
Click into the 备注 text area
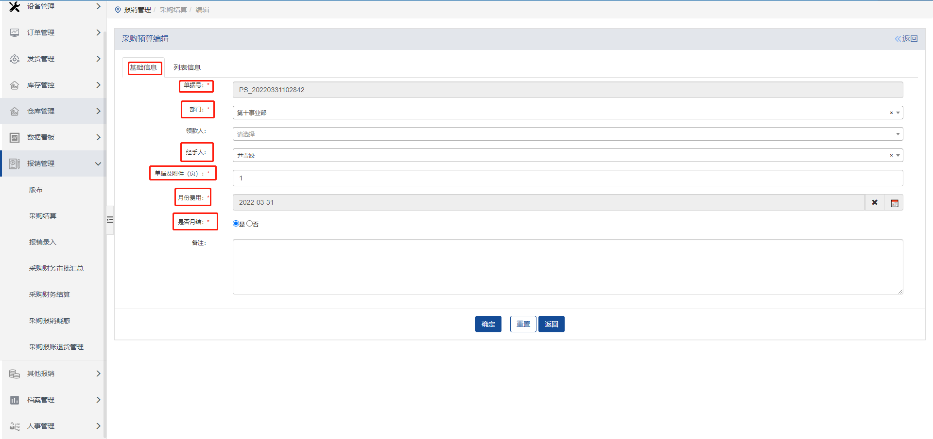(x=567, y=267)
